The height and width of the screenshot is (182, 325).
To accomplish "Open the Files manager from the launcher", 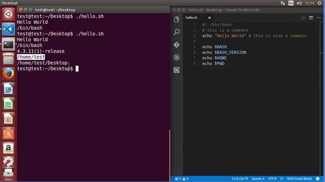I will point(8,59).
